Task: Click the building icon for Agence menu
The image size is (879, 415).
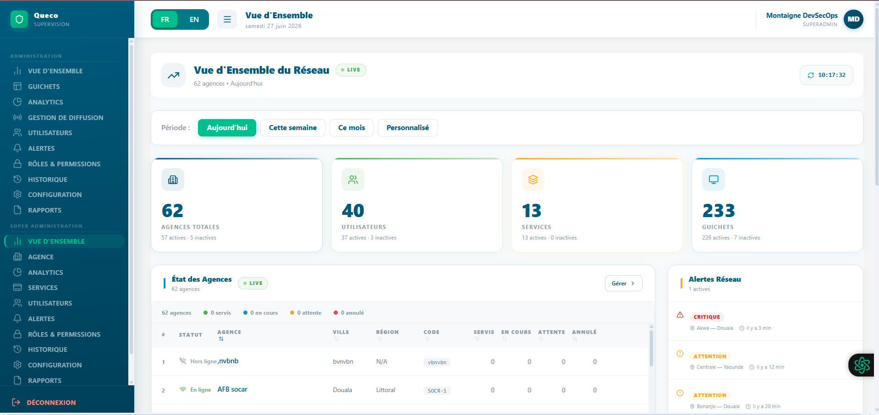Action: click(17, 257)
